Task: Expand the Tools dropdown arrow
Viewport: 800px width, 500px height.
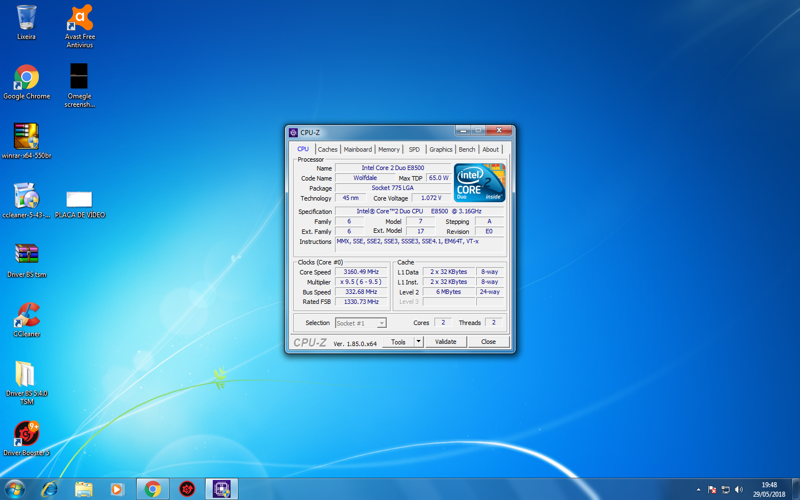Action: (419, 342)
